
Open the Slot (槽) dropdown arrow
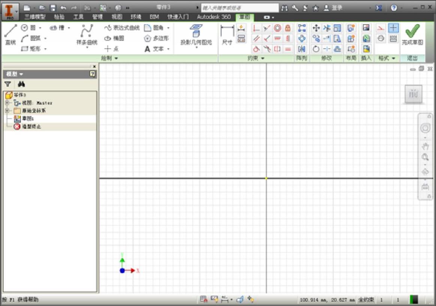[x=69, y=28]
